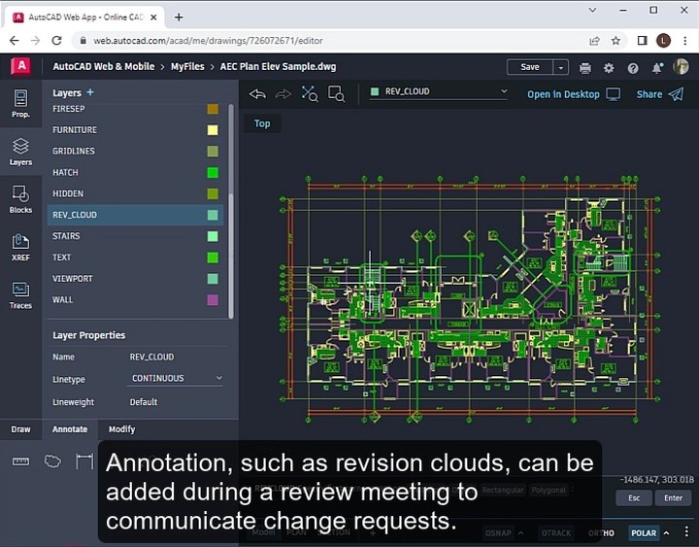Click the Zoom Window icon
This screenshot has height=547, width=699.
click(336, 93)
